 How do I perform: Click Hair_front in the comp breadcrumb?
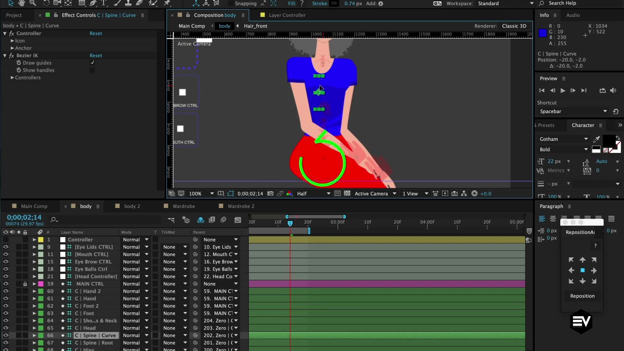click(x=255, y=26)
